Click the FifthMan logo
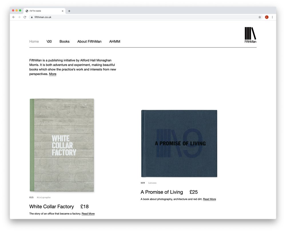This screenshot has width=286, height=232. tap(251, 35)
